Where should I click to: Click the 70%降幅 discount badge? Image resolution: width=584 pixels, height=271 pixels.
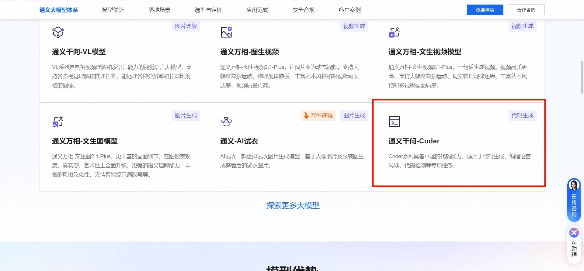[x=318, y=115]
